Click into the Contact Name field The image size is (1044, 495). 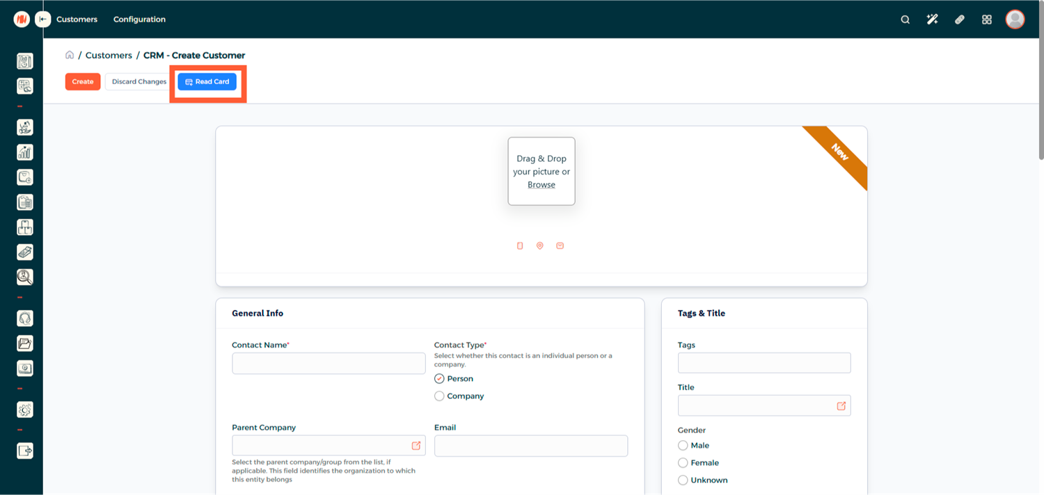329,364
